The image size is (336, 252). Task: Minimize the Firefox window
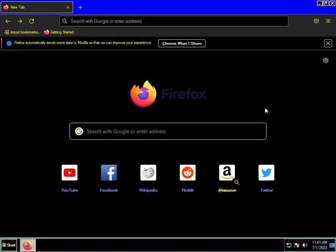(320, 3)
